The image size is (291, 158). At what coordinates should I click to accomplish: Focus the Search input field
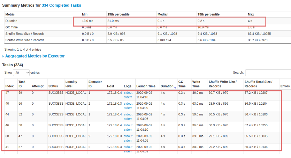pos(268,73)
